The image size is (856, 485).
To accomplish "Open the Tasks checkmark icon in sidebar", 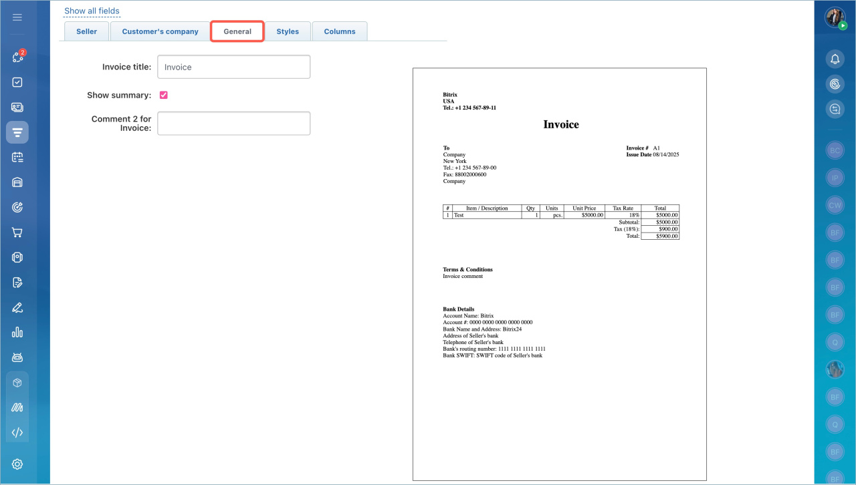I will point(17,82).
